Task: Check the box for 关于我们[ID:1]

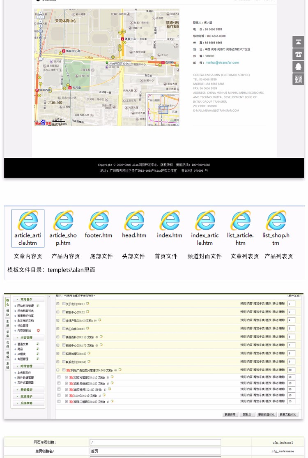Action: pyautogui.click(x=64, y=304)
